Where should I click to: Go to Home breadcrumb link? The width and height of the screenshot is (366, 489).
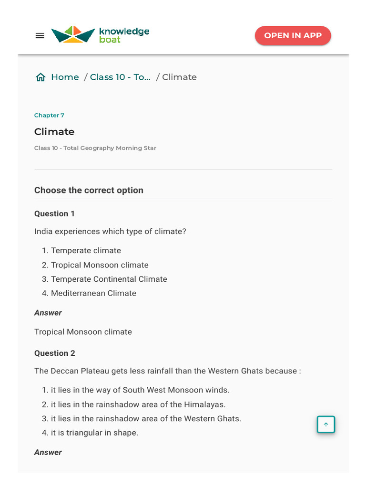click(65, 77)
